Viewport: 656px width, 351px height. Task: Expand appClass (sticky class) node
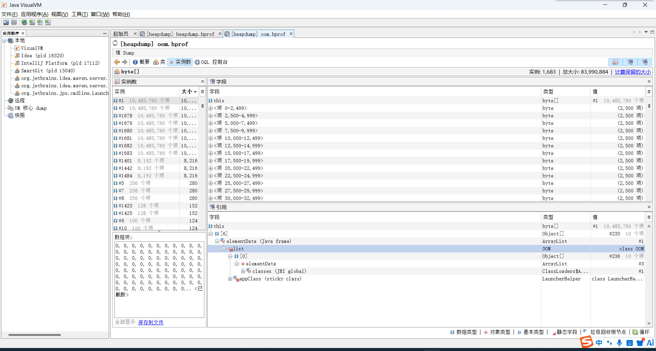tap(230, 279)
